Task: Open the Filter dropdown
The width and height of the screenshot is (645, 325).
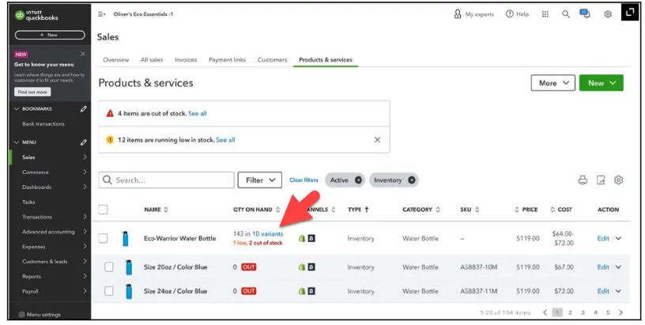Action: pyautogui.click(x=259, y=180)
